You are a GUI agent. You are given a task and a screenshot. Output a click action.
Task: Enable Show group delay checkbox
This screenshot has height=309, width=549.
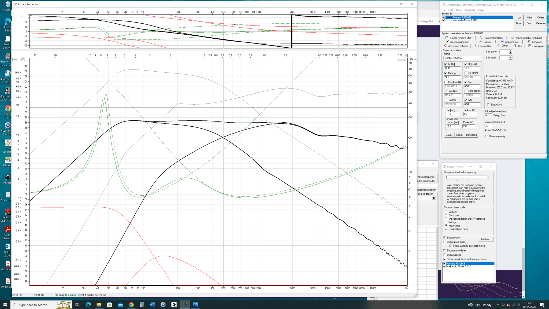tap(444, 242)
